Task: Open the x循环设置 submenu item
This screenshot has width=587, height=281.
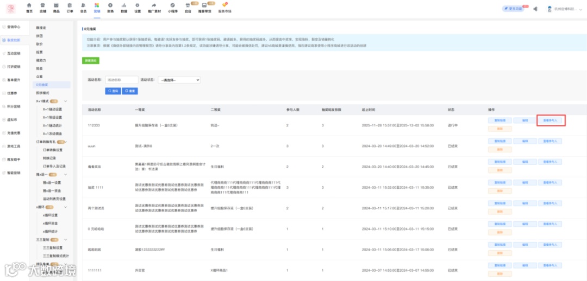Action: pyautogui.click(x=50, y=215)
